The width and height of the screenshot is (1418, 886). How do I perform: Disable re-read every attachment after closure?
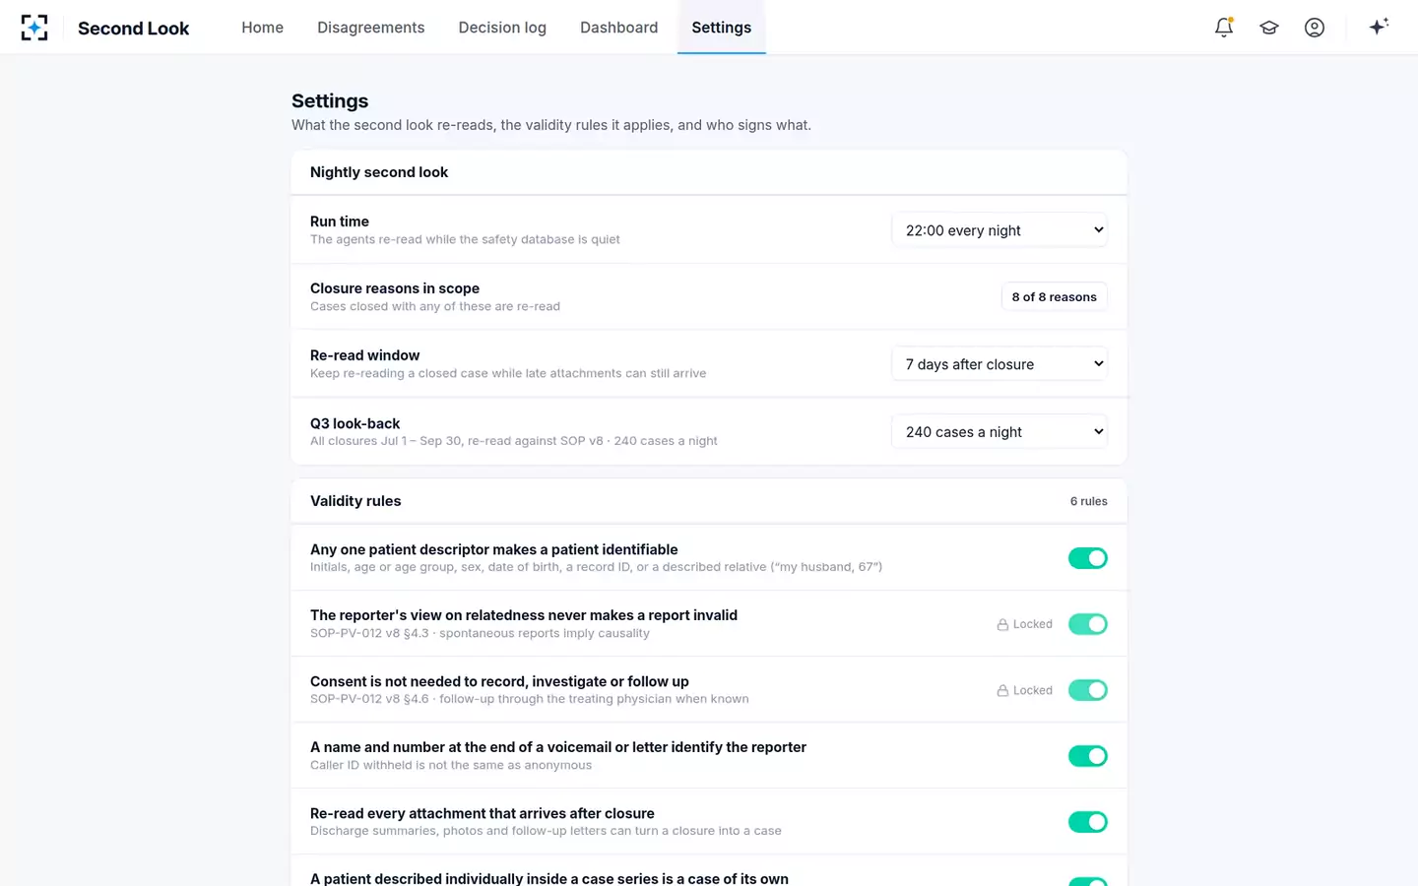[1088, 822]
